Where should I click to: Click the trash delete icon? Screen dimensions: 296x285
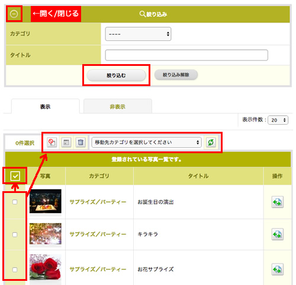(81, 142)
